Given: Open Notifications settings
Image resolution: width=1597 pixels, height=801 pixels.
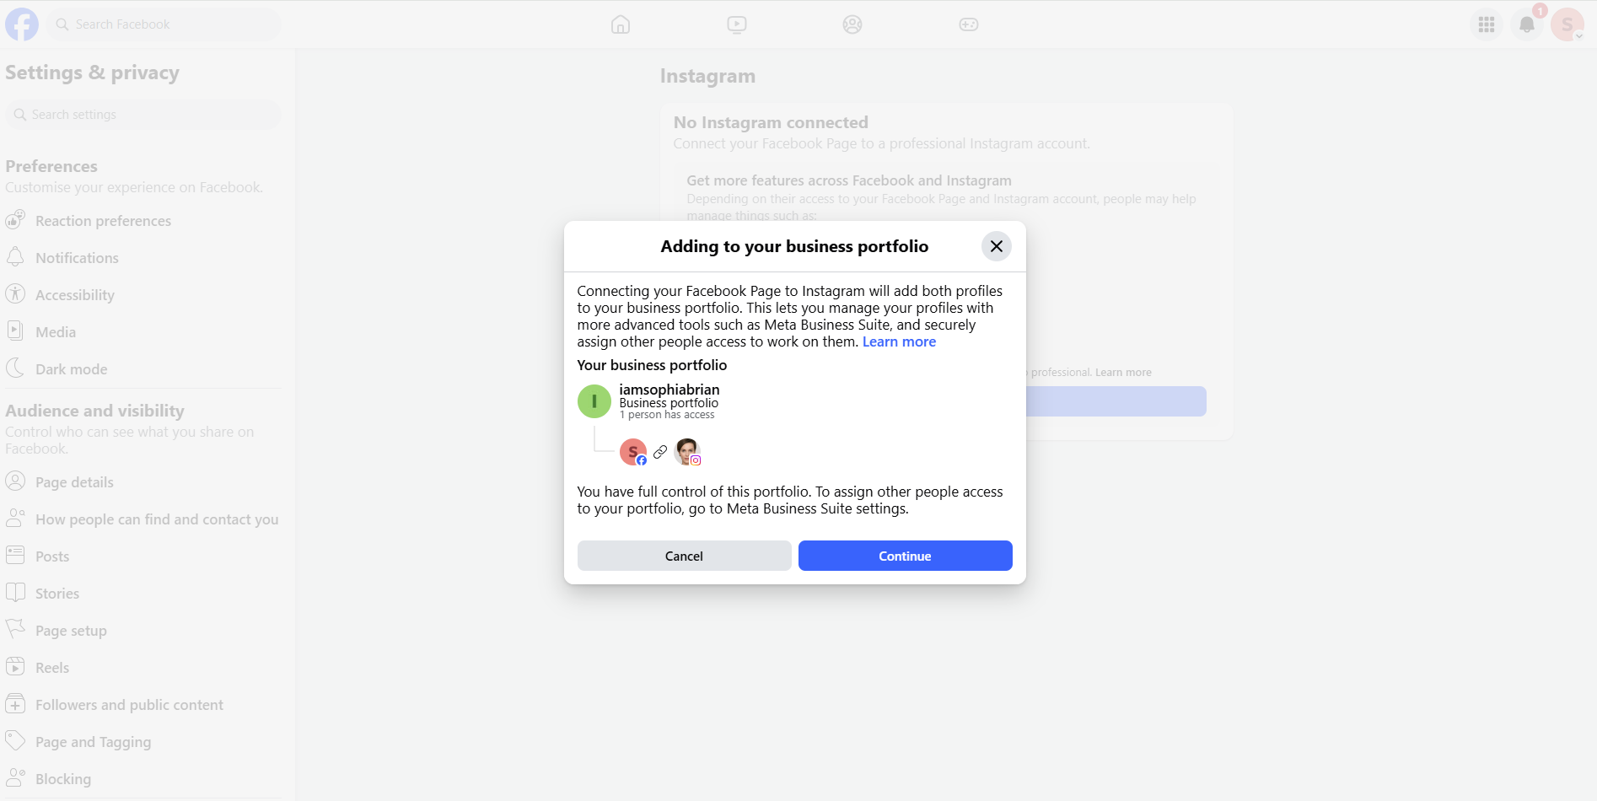Looking at the screenshot, I should point(143,258).
